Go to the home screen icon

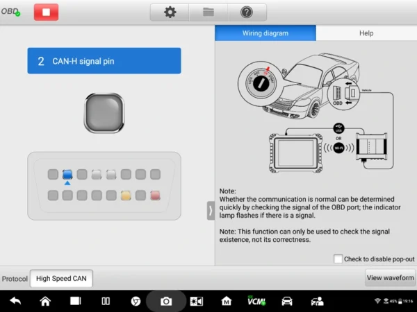coord(45,301)
